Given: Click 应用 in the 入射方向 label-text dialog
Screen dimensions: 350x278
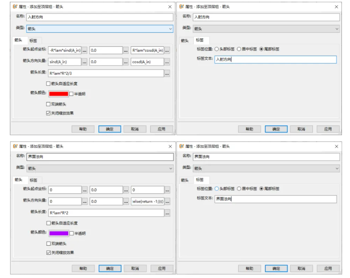Looking at the screenshot, I should tap(328, 129).
